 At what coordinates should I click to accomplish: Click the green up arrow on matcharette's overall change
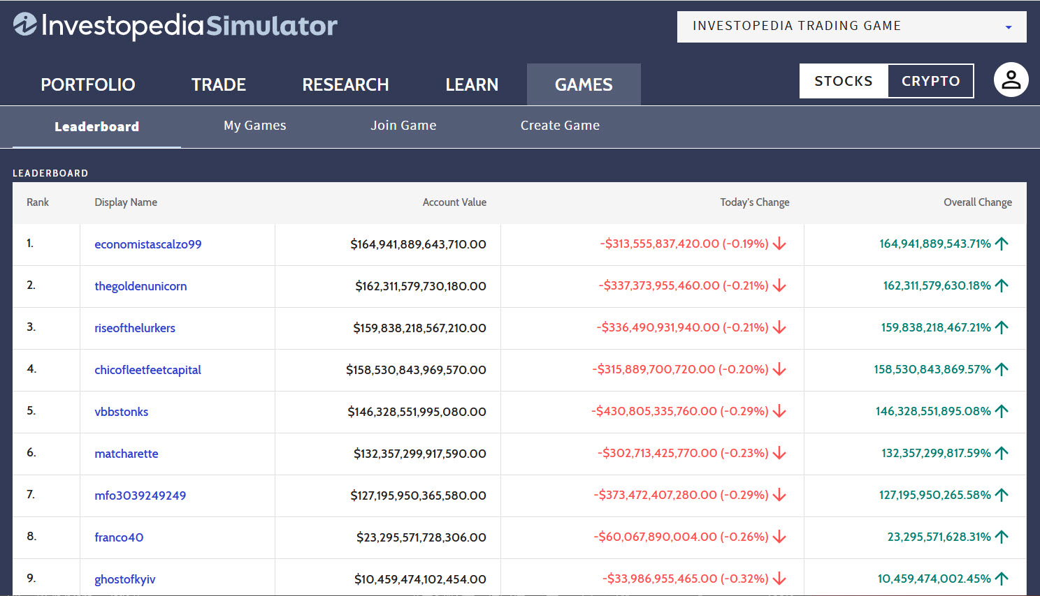pos(1002,452)
